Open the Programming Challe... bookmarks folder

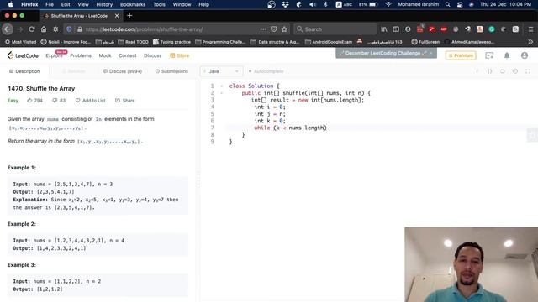[220, 42]
